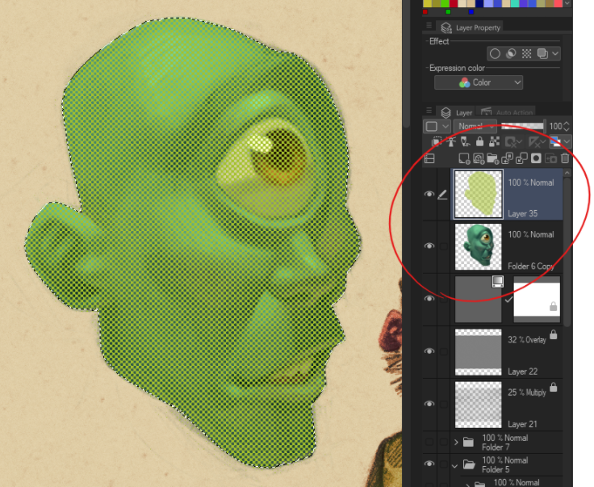Hide the Folder 6 Copy layer

[x=429, y=246]
